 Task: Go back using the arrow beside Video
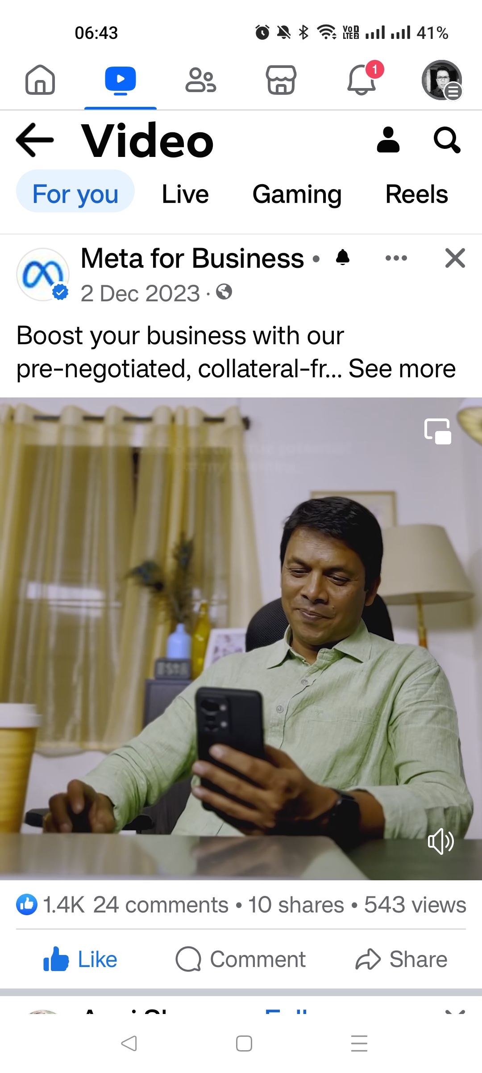(x=35, y=140)
